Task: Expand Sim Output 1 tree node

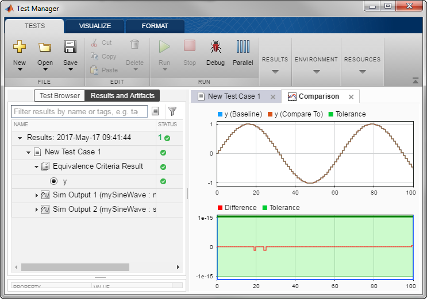Action: click(37, 195)
